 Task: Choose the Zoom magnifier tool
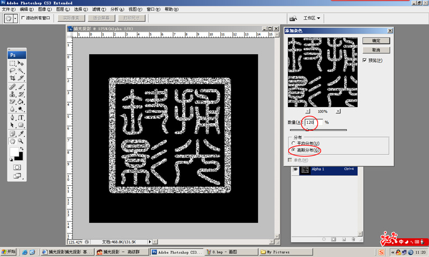(21, 141)
